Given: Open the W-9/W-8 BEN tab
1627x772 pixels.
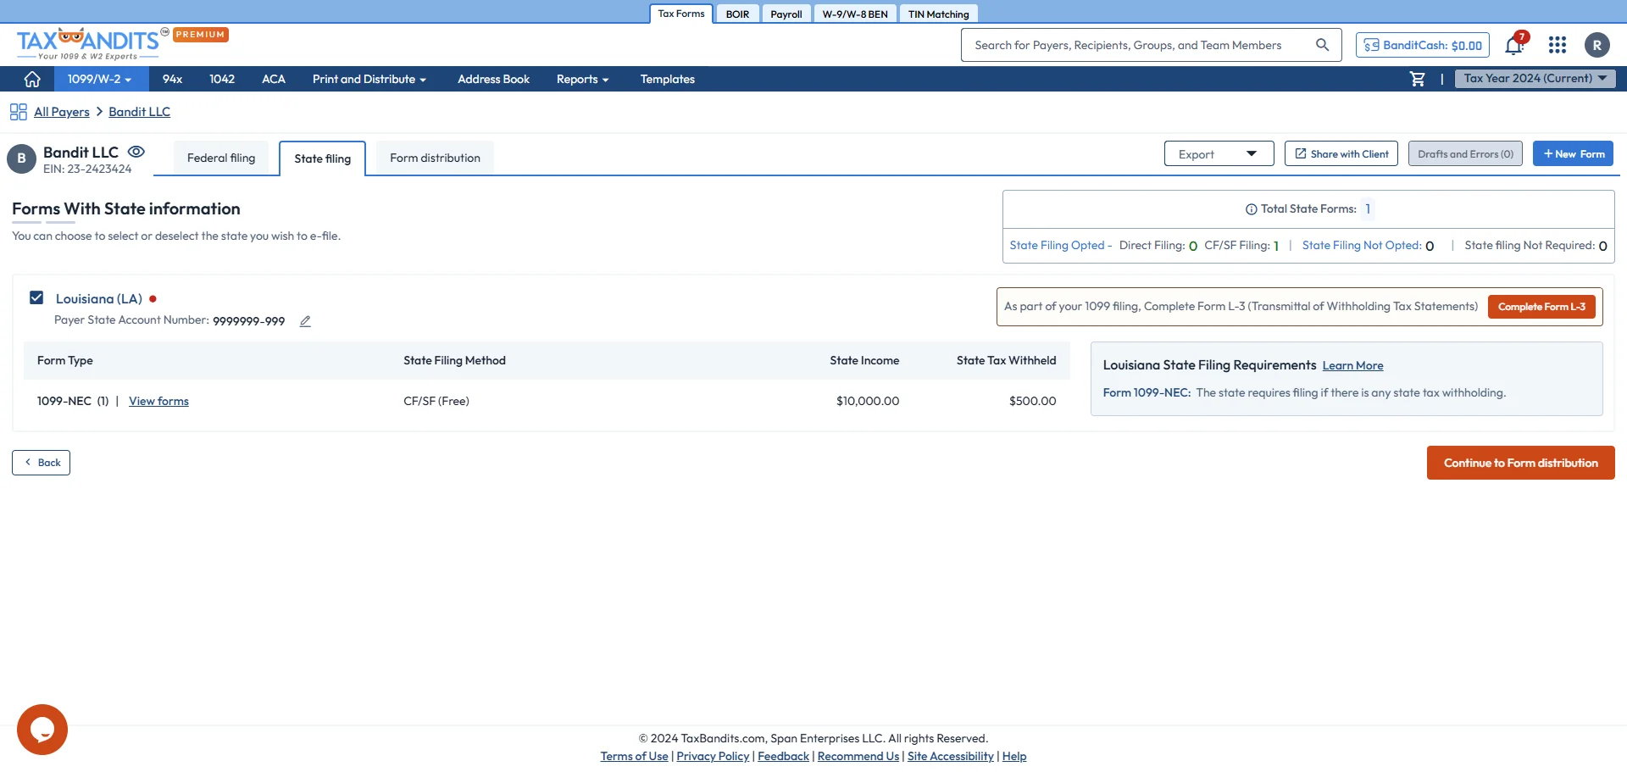Looking at the screenshot, I should tap(854, 14).
